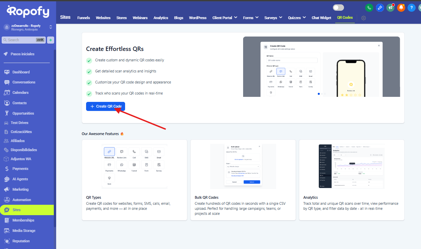Click the blue question mark help icon
Viewport: 421px width, 249px height.
point(411,8)
